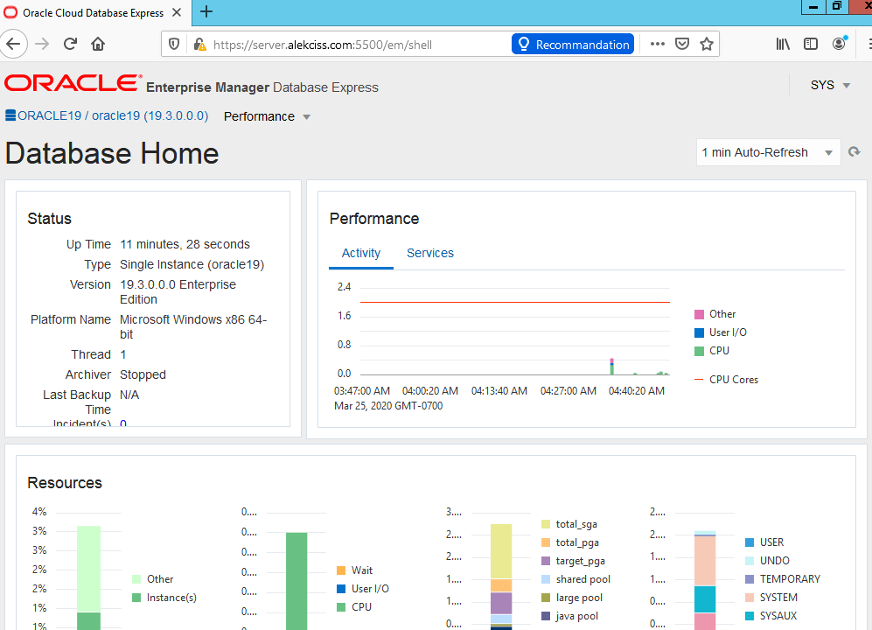This screenshot has height=630, width=872.
Task: Click the browser Back arrow button
Action: click(13, 44)
